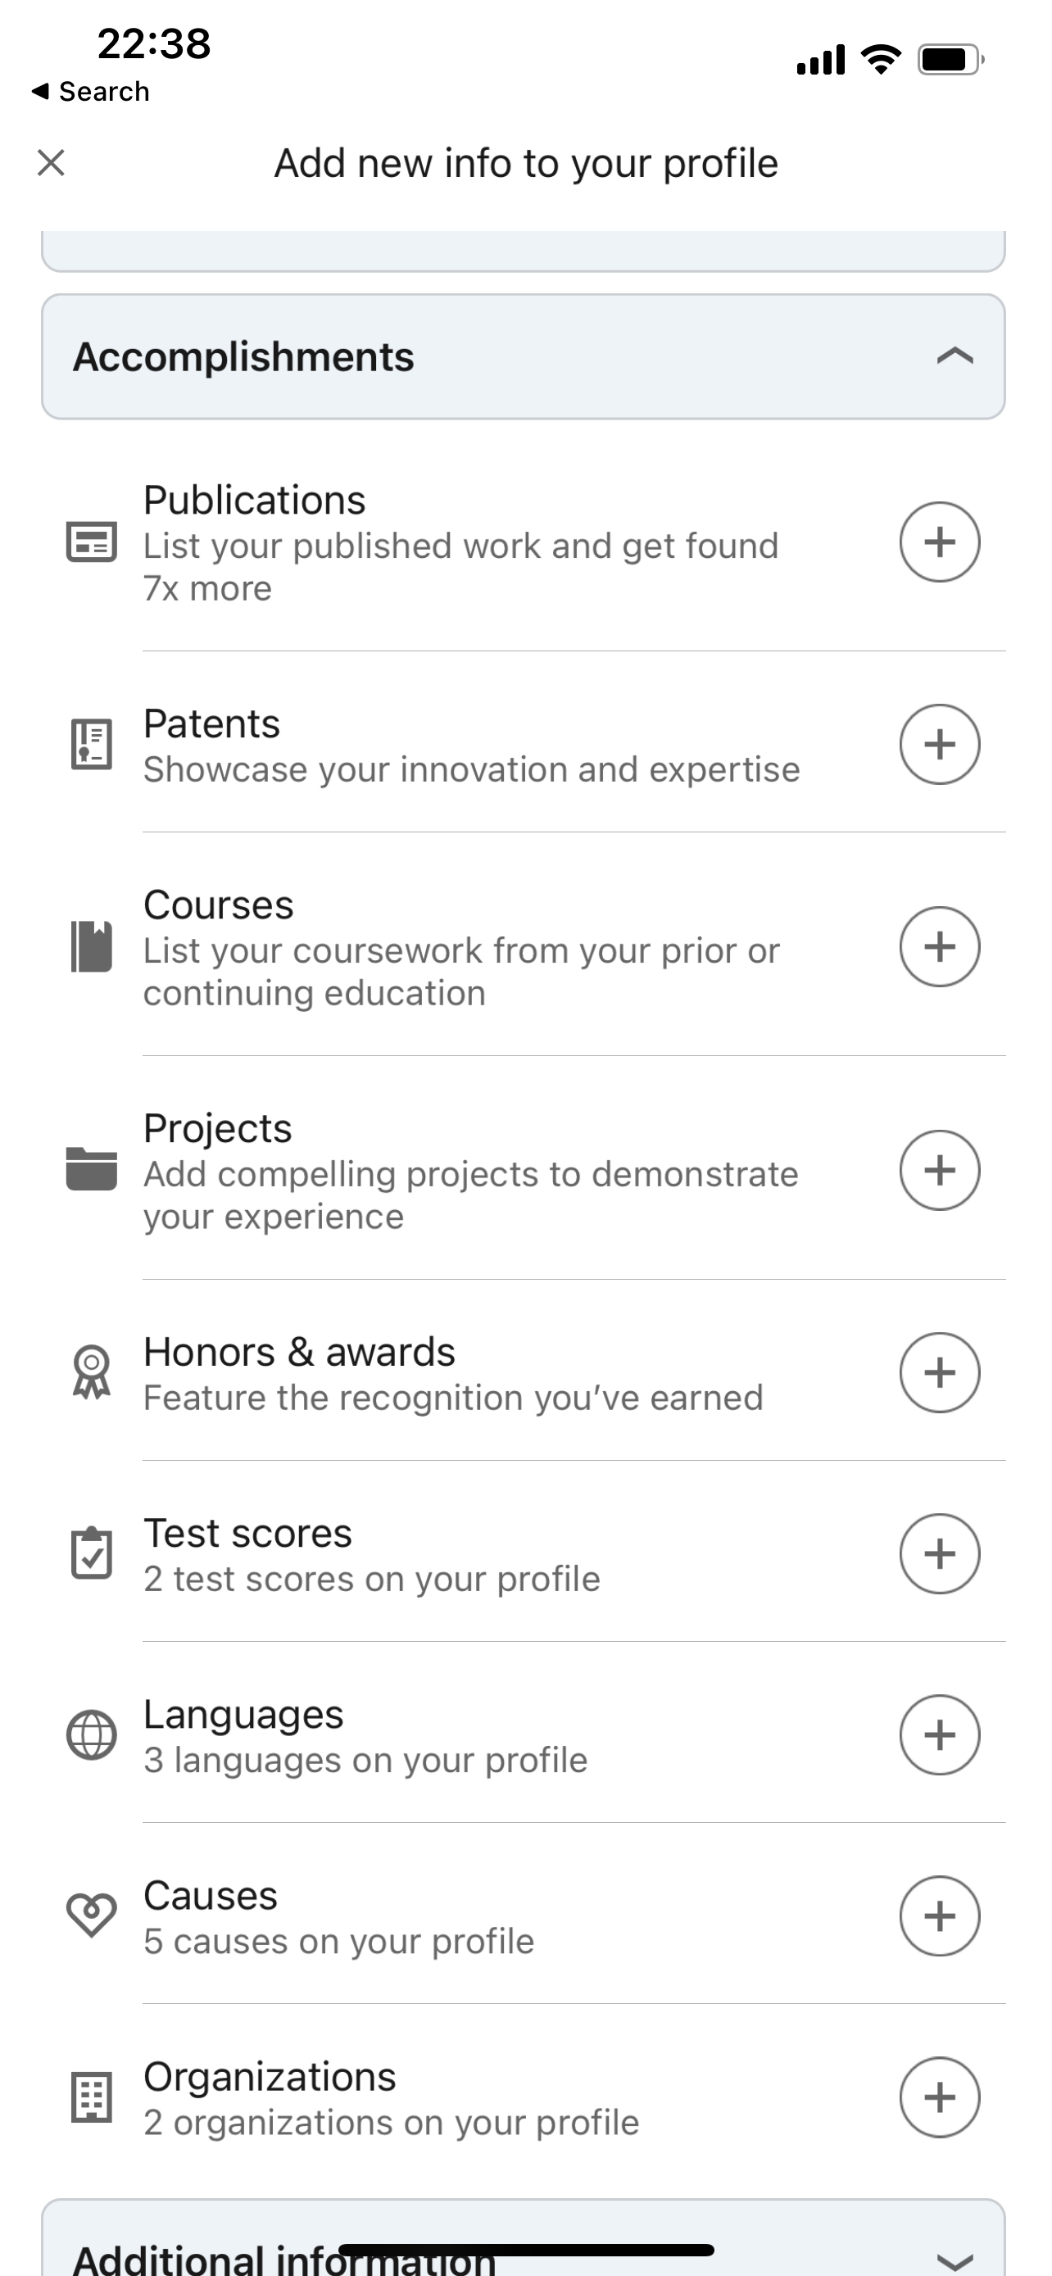Tap the plus icon next to Publications

coord(939,542)
